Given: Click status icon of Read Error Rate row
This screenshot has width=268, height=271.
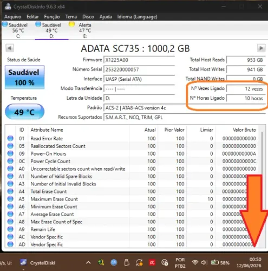Looking at the screenshot, I should tap(10, 138).
